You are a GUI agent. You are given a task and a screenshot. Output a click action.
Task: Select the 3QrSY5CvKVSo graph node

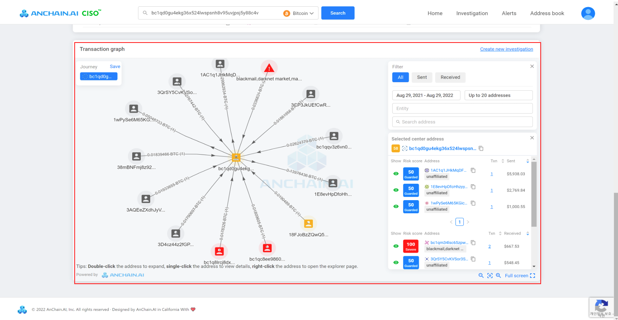[177, 81]
